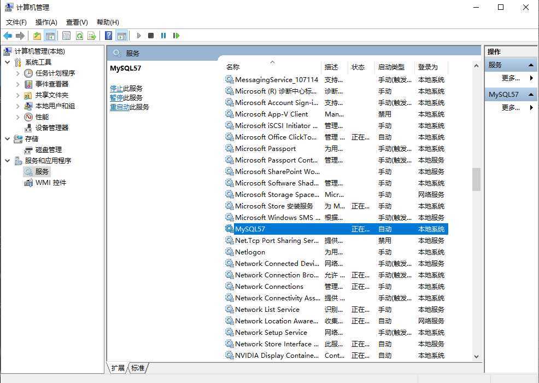Open the 文件(F) menu
This screenshot has height=383, width=539.
tap(16, 22)
